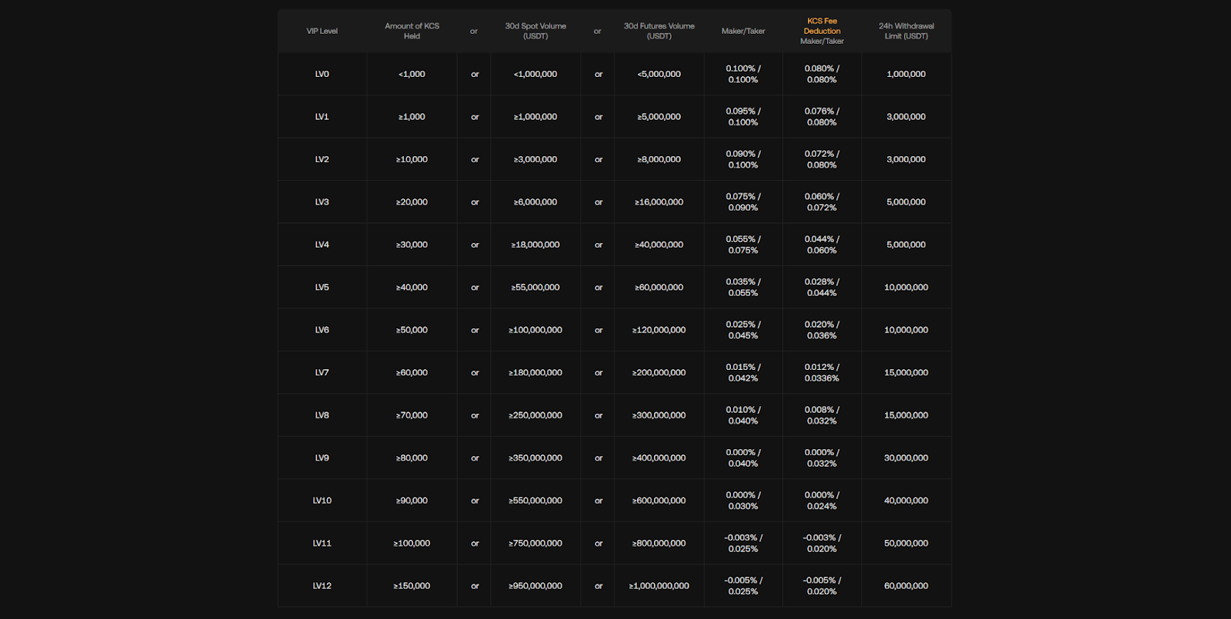Select futures volume ≥16,000,000
1231x619 pixels.
(659, 202)
